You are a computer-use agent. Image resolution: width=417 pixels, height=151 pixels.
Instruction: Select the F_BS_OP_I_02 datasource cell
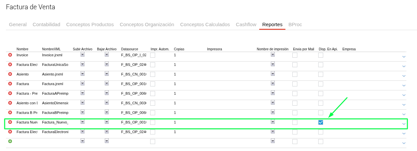tap(134, 55)
